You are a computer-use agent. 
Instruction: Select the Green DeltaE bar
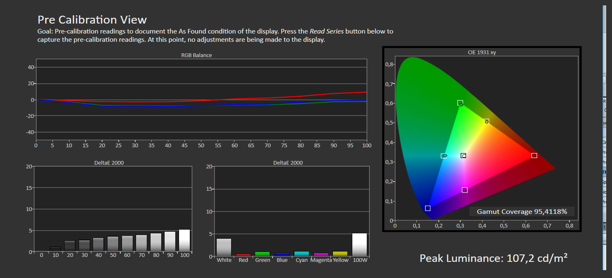click(x=263, y=254)
